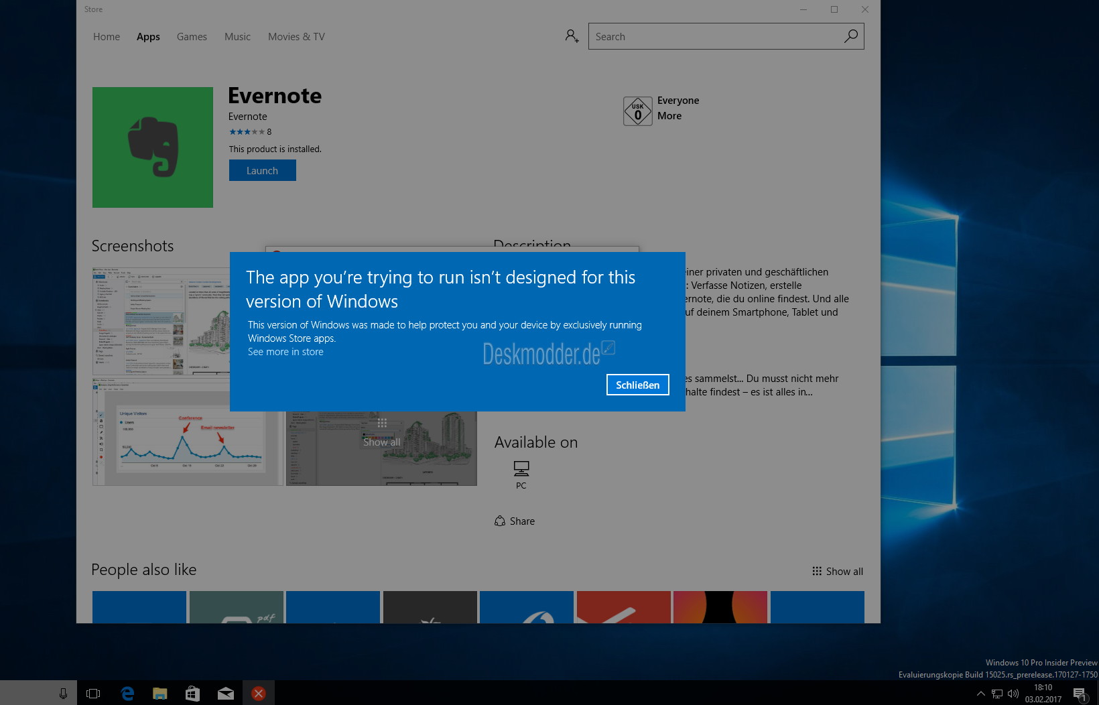Open the Mail app from the taskbar
This screenshot has width=1099, height=705.
point(225,694)
